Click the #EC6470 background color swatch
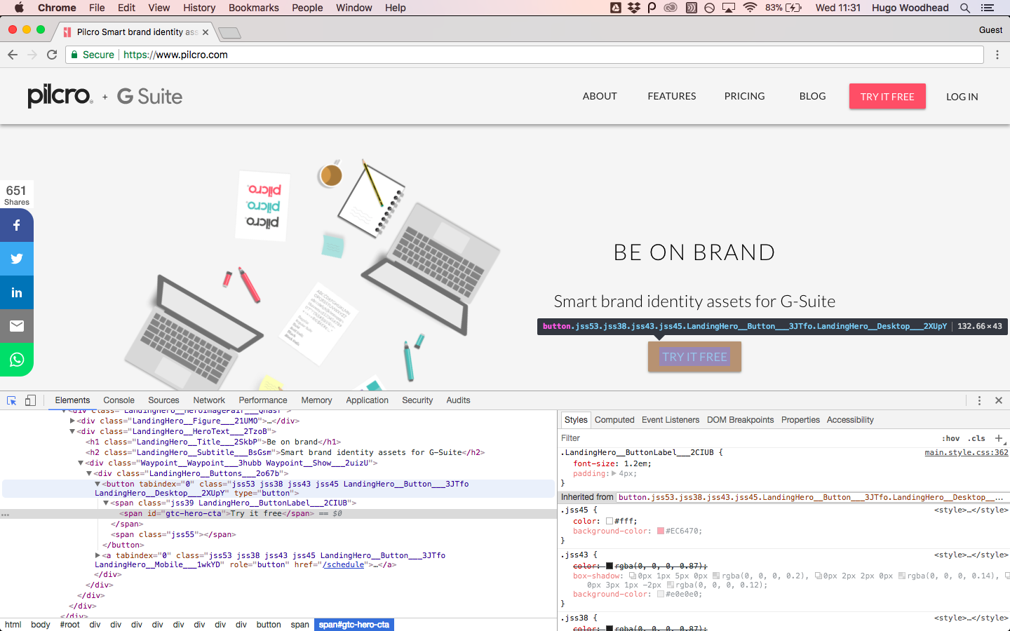1010x631 pixels. (661, 531)
